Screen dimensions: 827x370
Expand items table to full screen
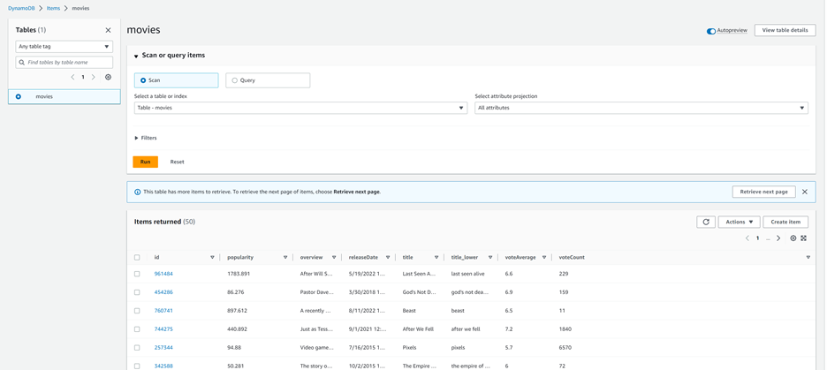pos(804,238)
